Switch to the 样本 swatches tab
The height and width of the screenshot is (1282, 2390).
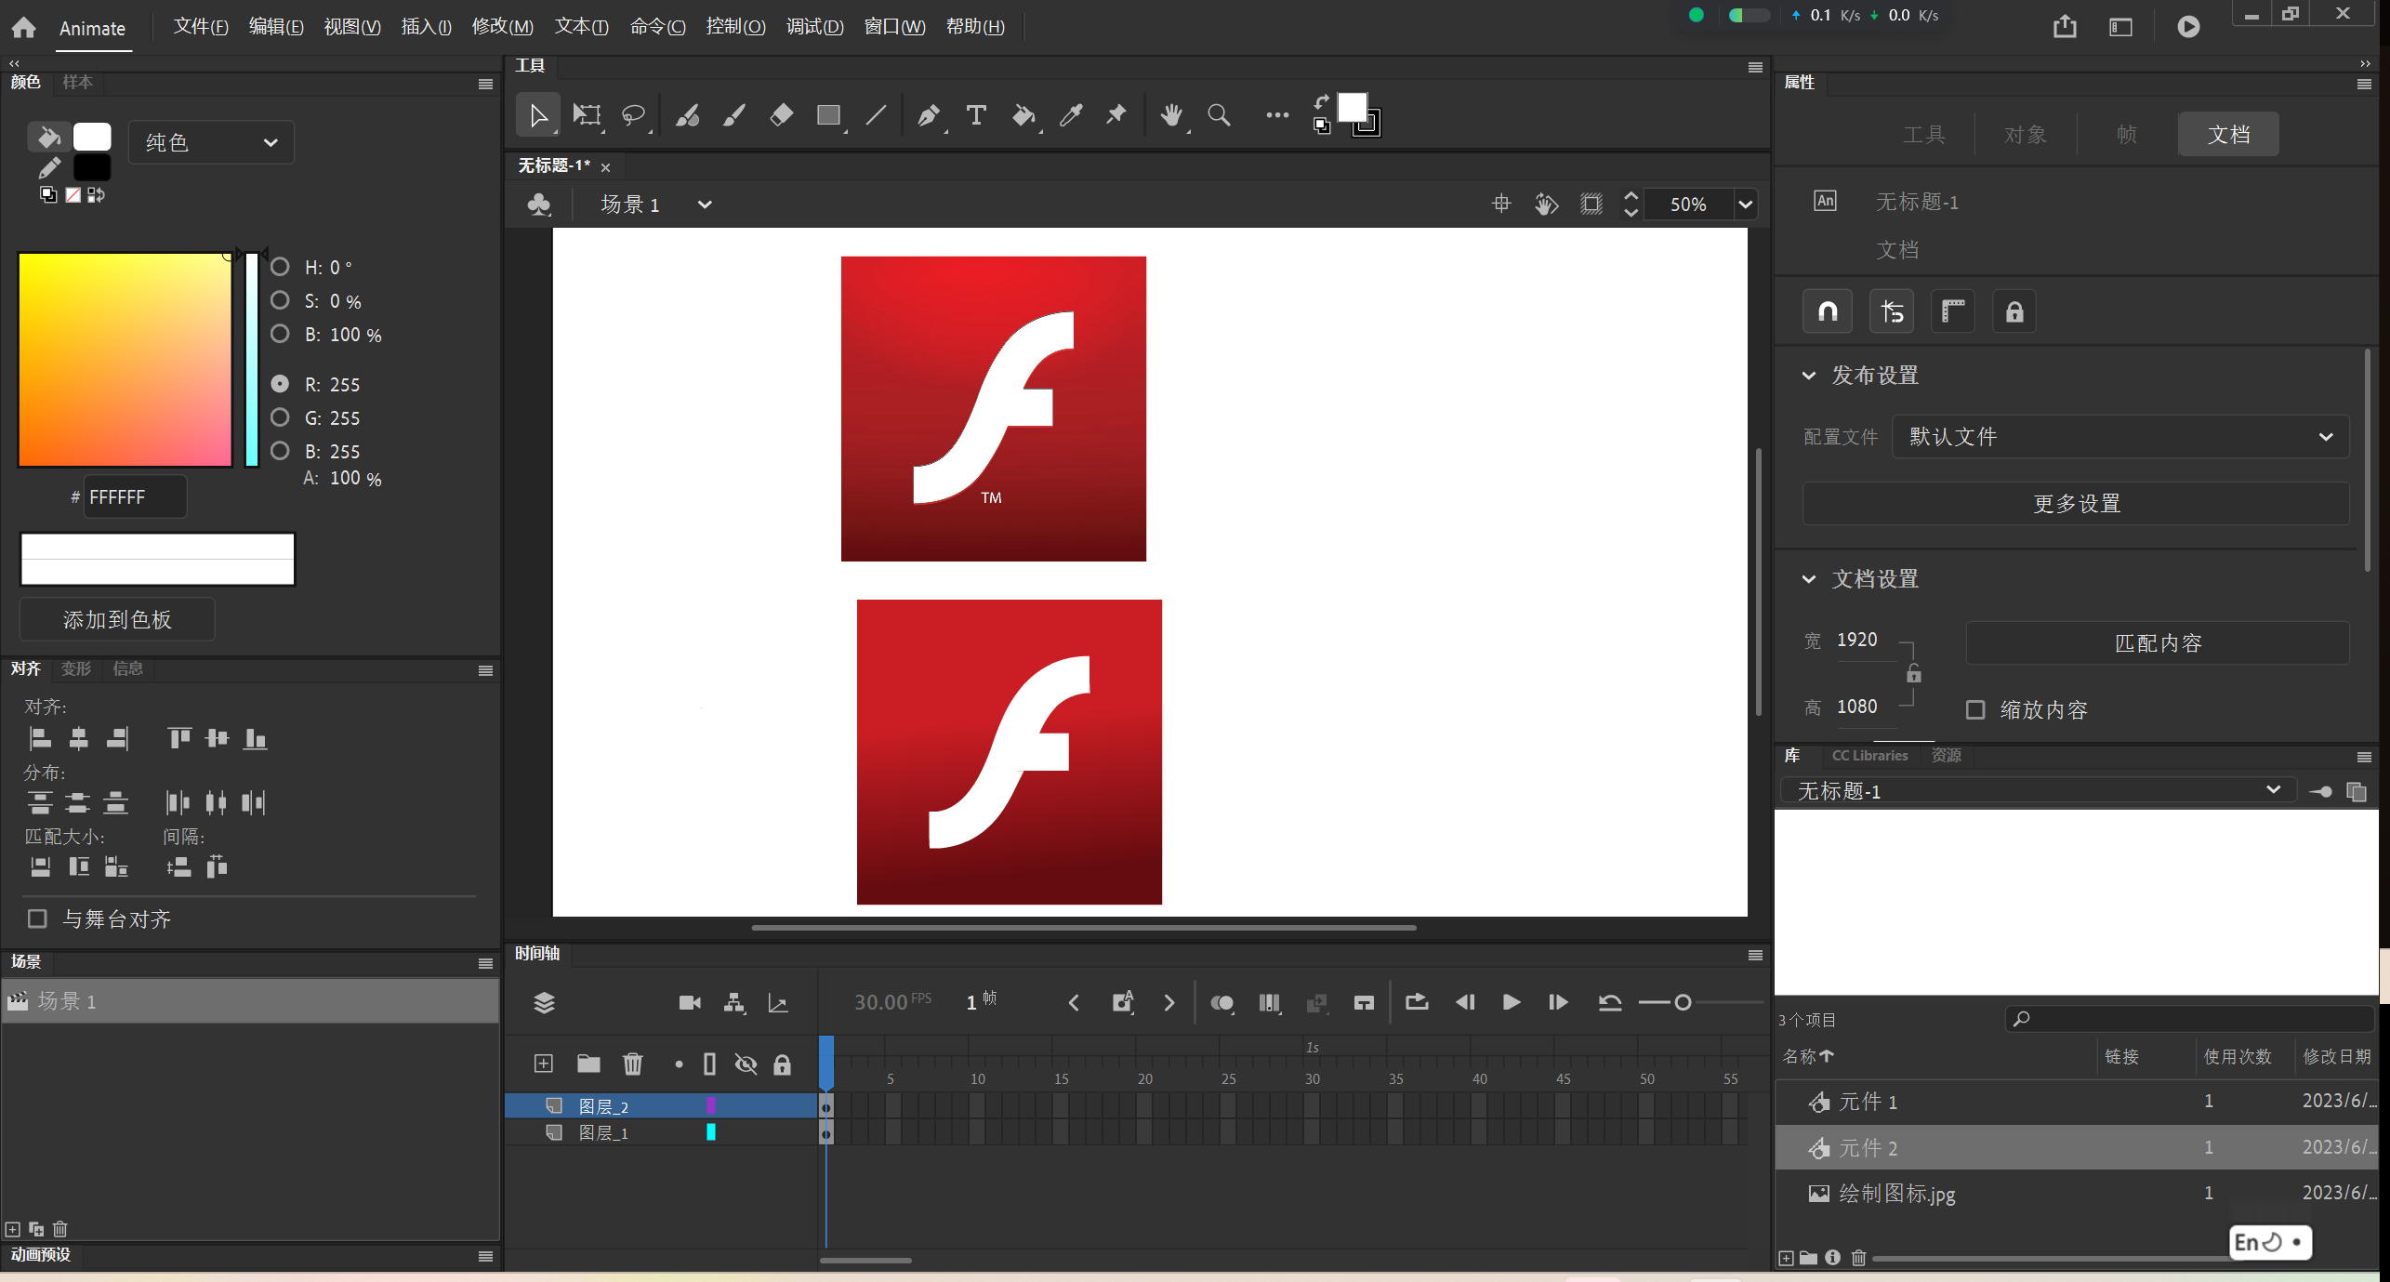coord(78,83)
